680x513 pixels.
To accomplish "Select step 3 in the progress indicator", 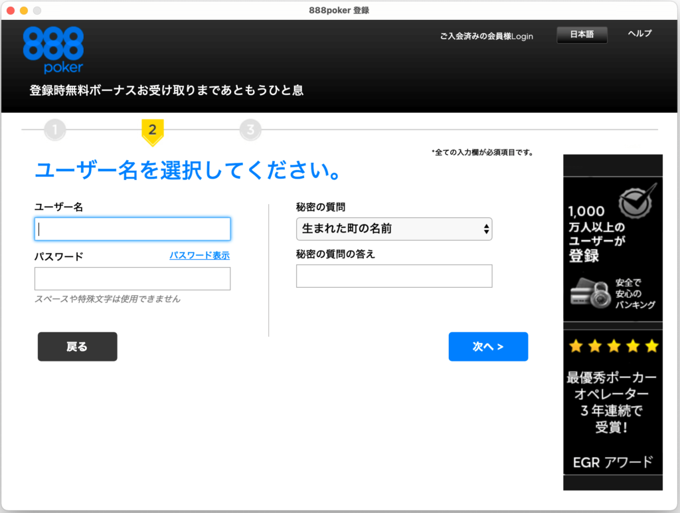I will click(250, 130).
